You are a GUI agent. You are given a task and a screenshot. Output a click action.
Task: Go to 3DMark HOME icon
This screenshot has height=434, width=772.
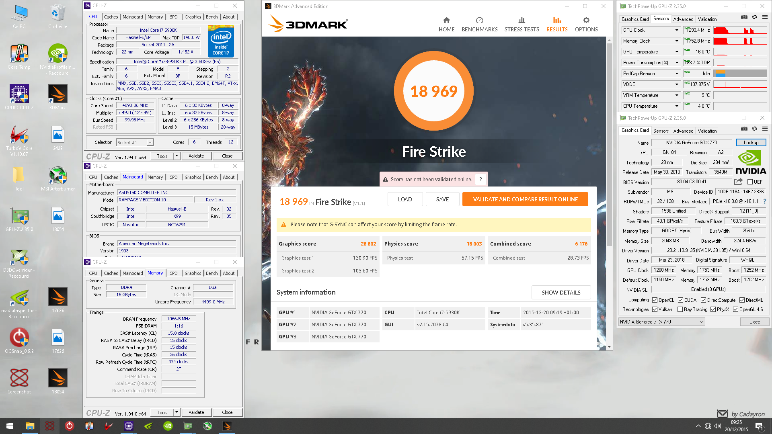(x=446, y=24)
